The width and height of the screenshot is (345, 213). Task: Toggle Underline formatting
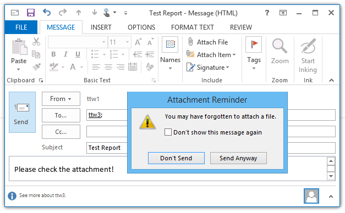pos(78,54)
